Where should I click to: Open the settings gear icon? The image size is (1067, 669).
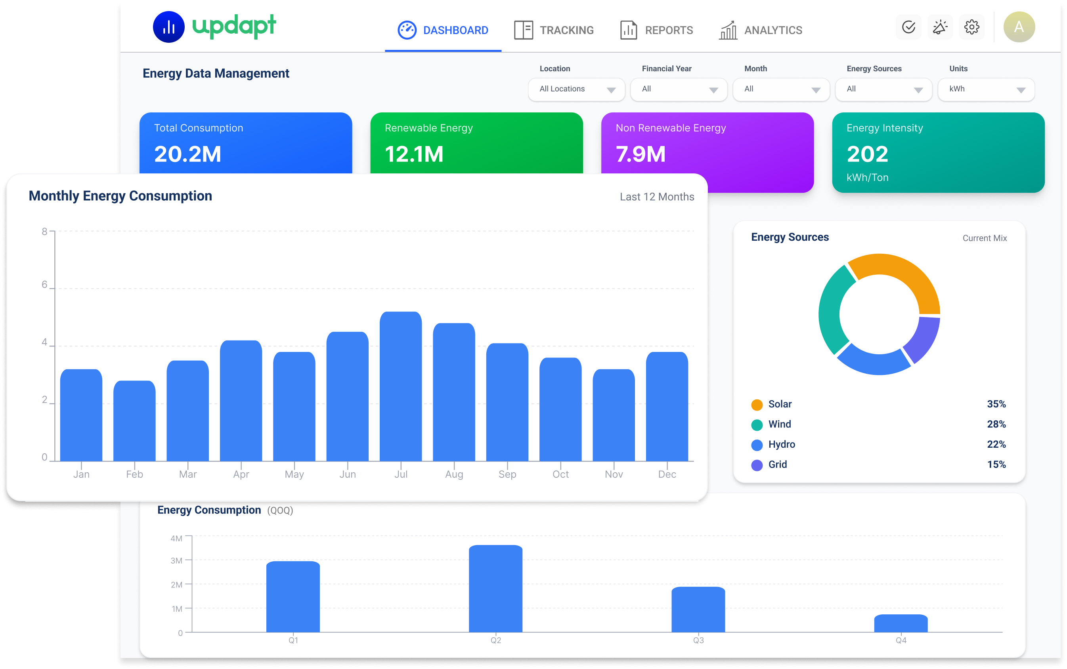(x=971, y=27)
